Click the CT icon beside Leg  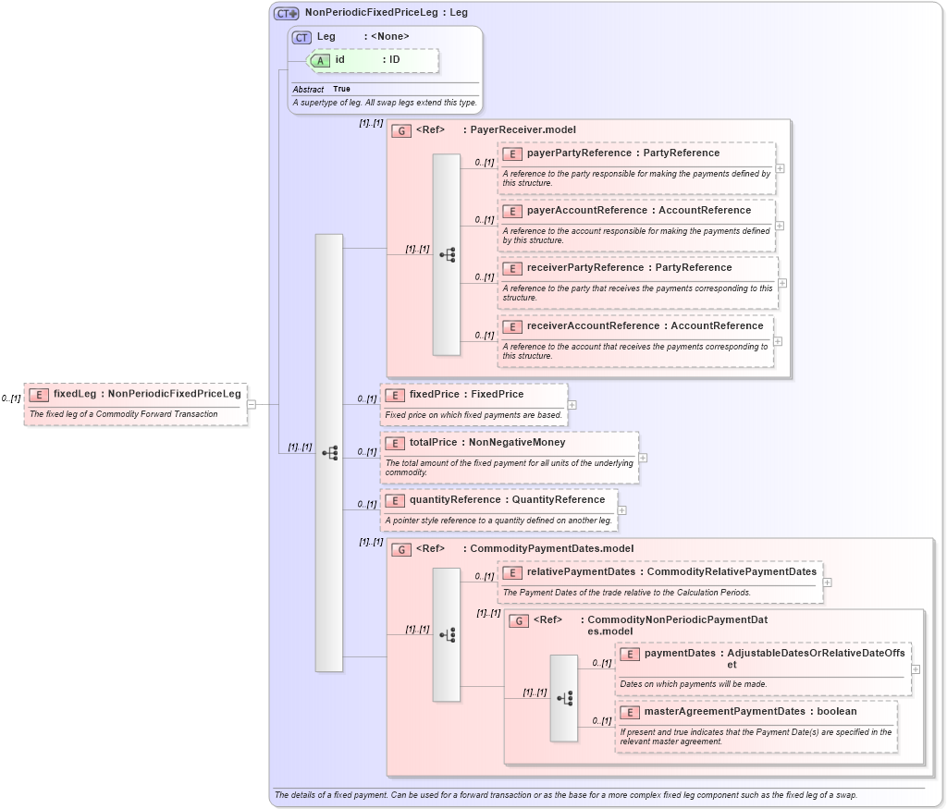[x=301, y=37]
